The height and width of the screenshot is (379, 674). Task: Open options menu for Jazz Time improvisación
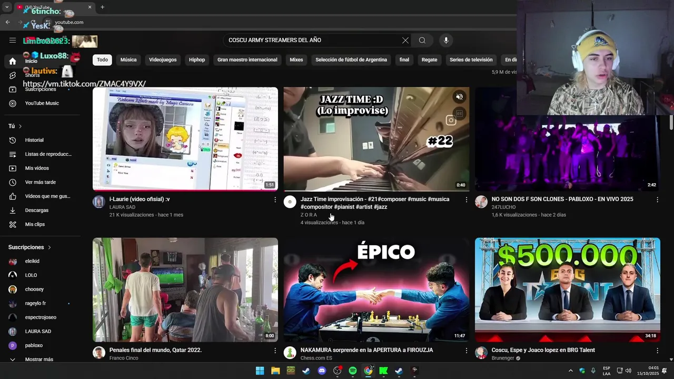466,200
